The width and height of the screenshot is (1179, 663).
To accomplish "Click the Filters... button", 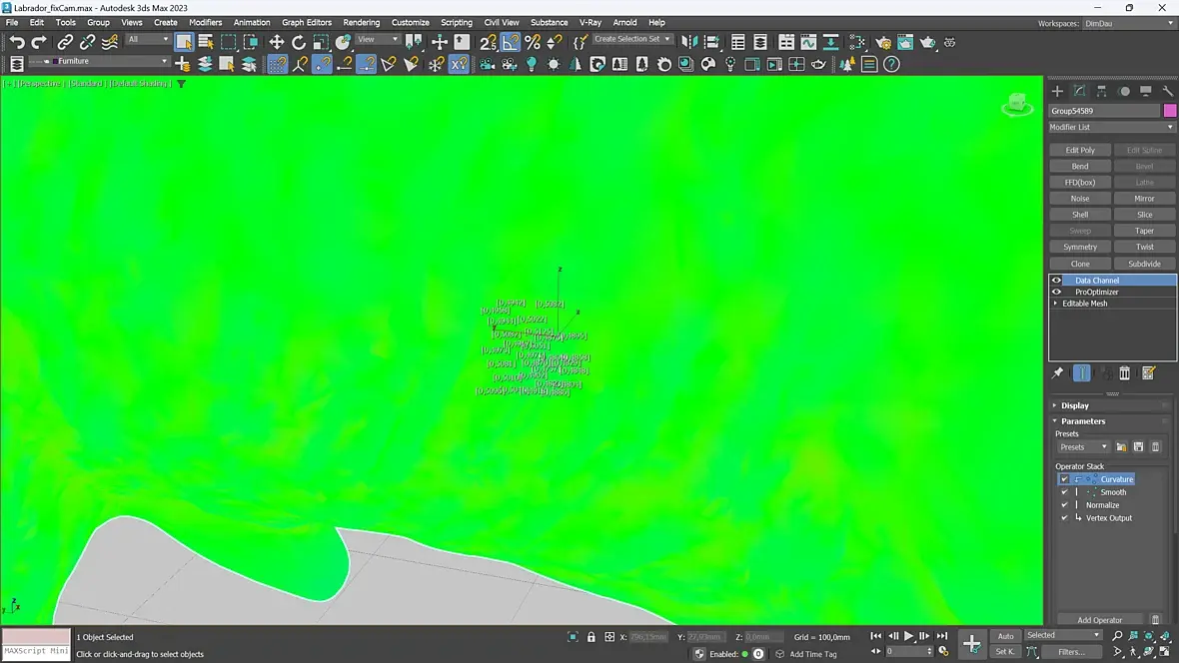I will [1071, 652].
